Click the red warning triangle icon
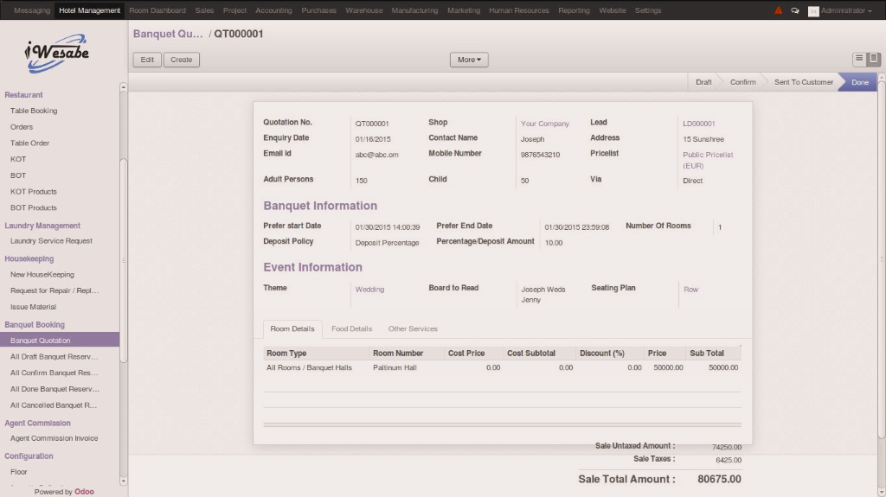Screen dimensions: 886x497 [779, 10]
